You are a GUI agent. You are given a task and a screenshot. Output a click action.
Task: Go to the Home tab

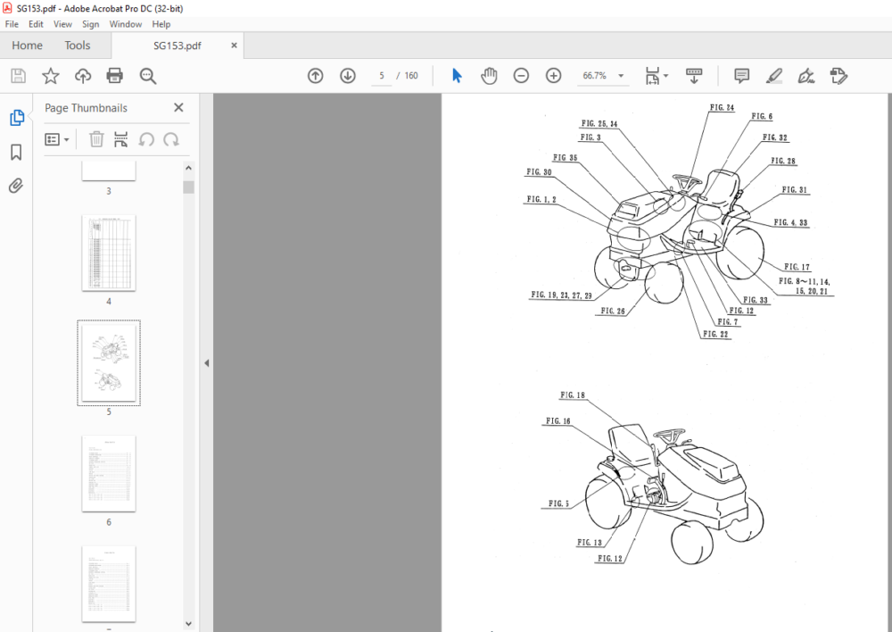click(27, 46)
